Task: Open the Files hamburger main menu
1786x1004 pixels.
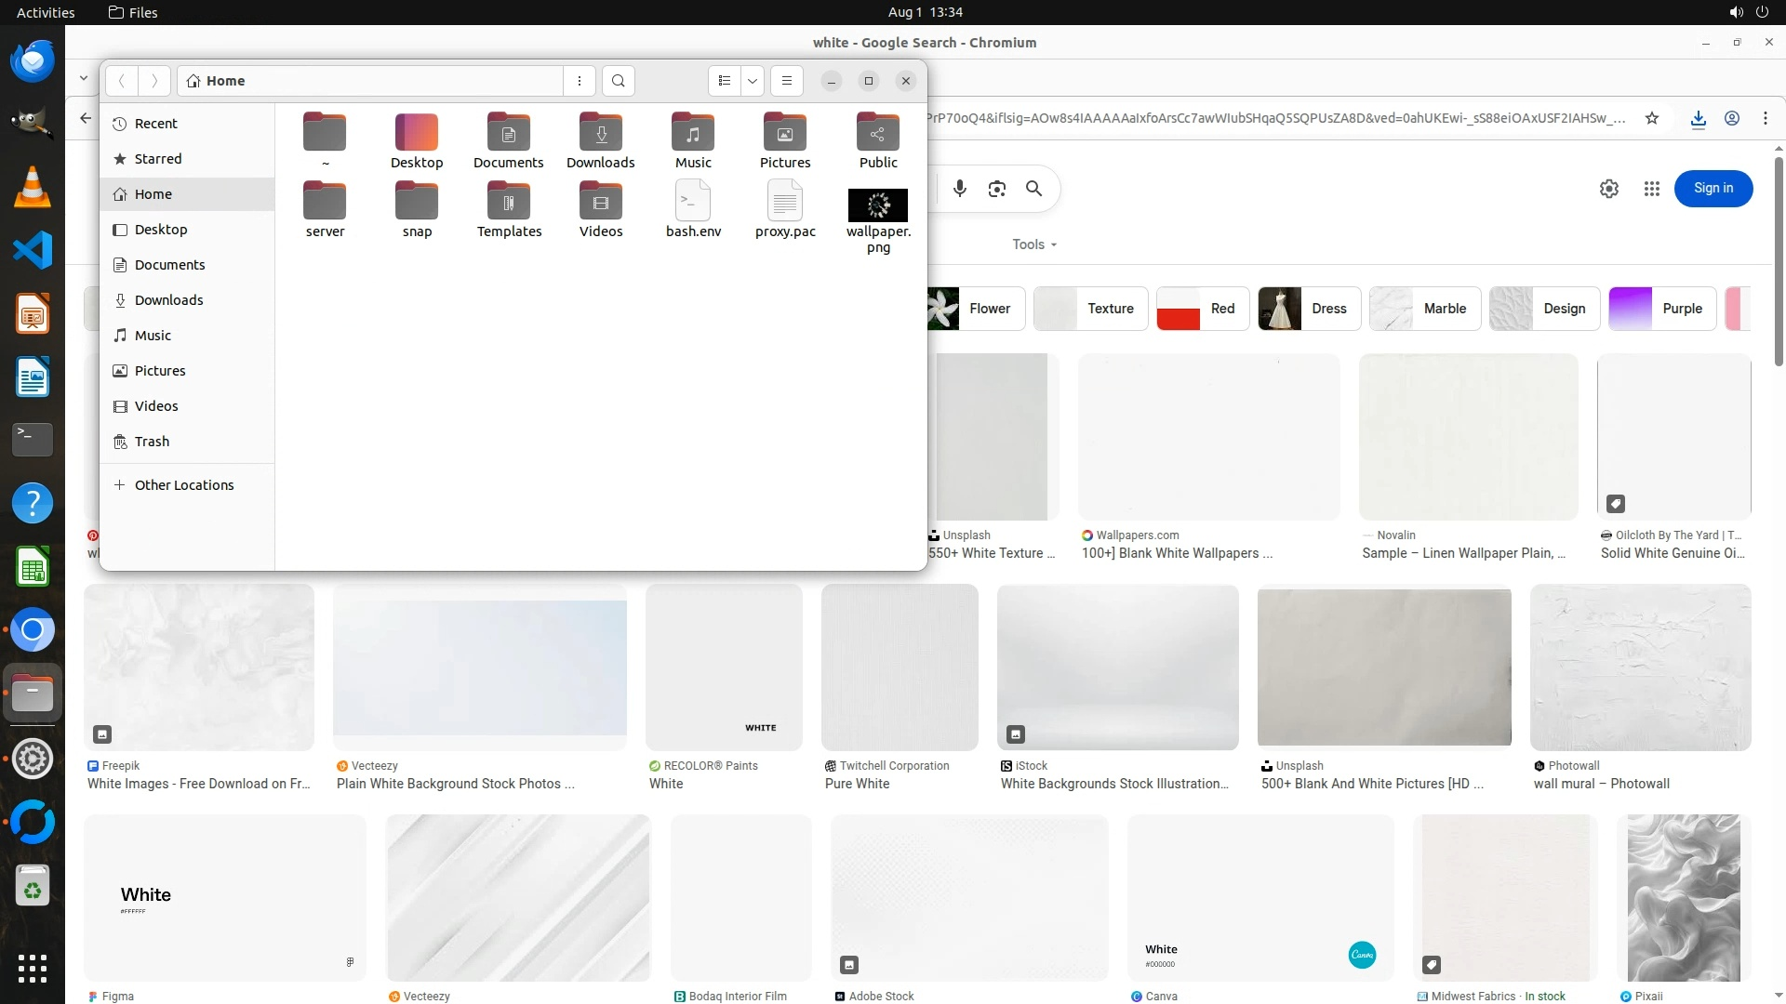Action: (787, 81)
